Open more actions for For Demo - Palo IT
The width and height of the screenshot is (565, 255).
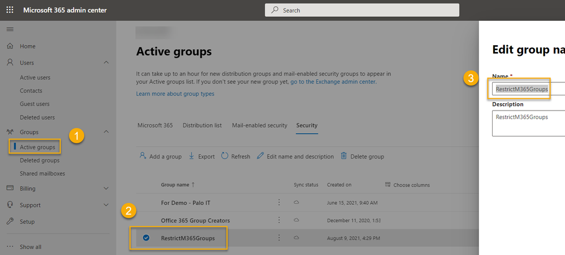(x=279, y=202)
